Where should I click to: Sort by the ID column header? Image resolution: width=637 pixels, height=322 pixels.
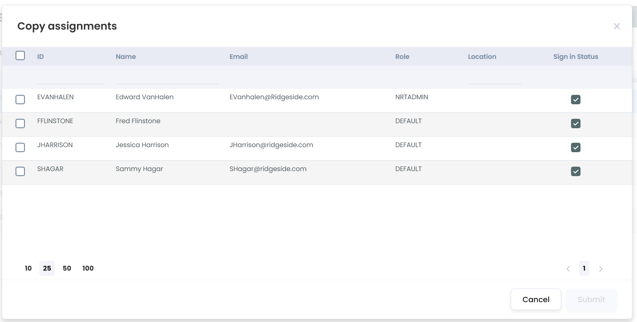[40, 57]
